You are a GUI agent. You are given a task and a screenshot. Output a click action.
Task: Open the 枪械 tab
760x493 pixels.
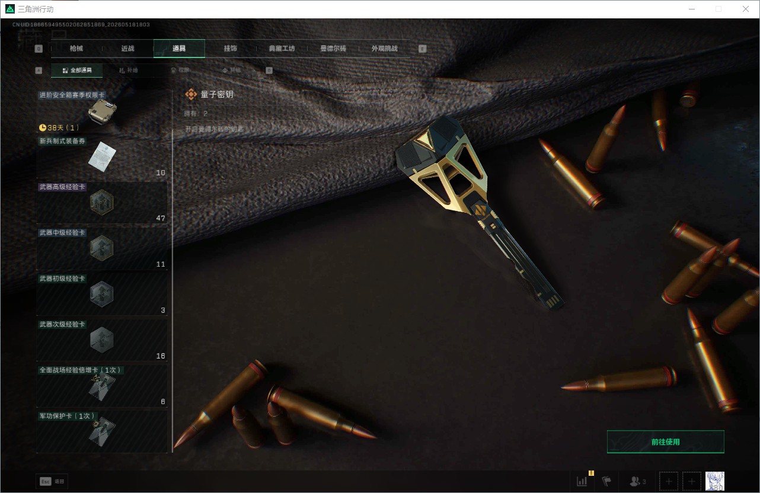76,49
